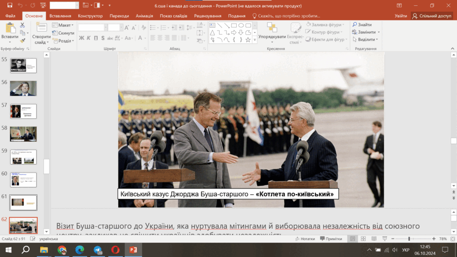Select the rectangle shape in gallery
The image size is (457, 257).
pos(234,26)
